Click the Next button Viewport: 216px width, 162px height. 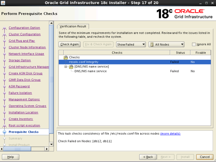[165, 157]
